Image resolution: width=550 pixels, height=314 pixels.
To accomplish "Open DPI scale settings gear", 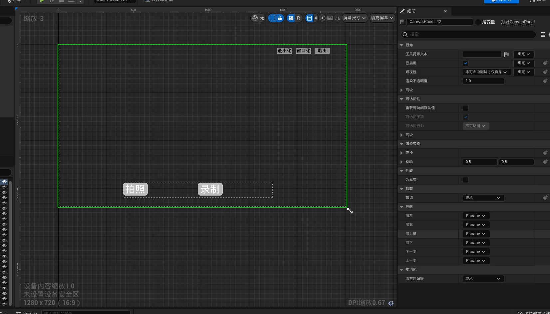I will [x=391, y=303].
